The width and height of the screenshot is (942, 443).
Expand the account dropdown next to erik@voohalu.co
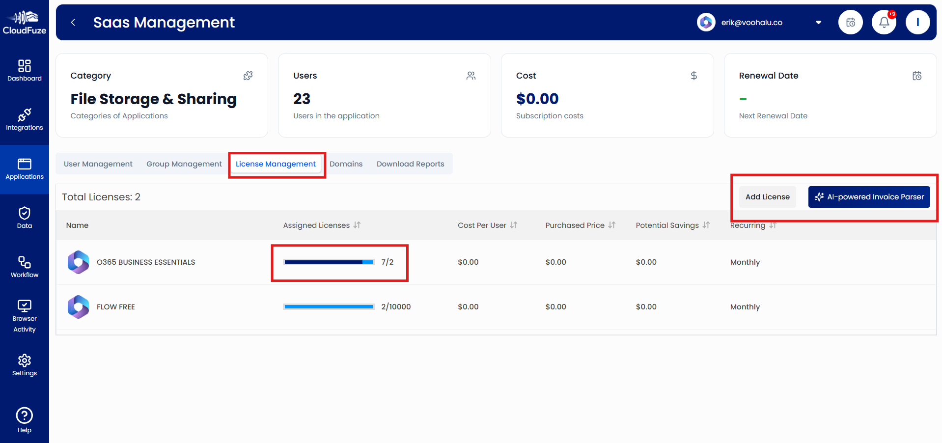(x=818, y=22)
